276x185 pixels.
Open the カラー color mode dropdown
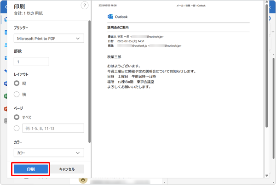(49, 153)
